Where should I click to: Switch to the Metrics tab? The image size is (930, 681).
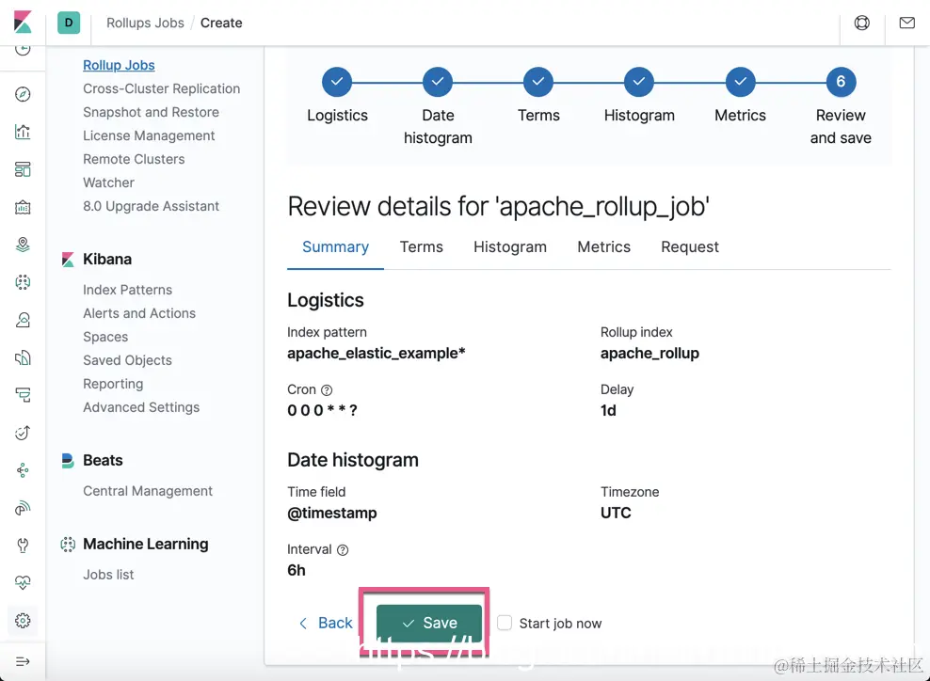point(603,246)
